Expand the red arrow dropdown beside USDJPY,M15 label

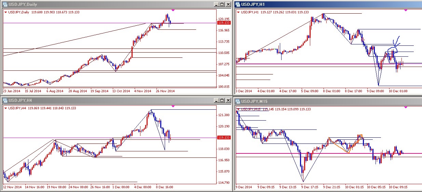[x=239, y=109]
